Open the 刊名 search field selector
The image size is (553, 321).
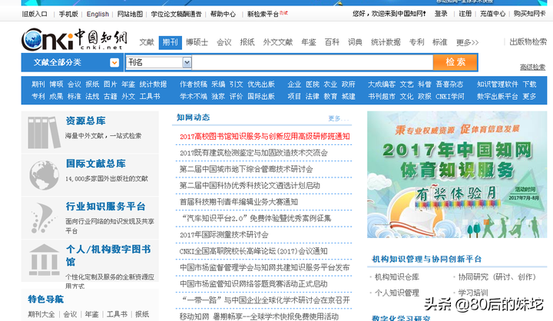159,62
